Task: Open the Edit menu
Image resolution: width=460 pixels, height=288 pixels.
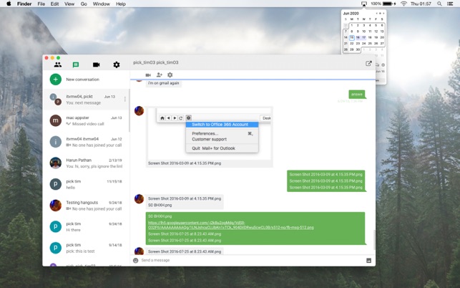Action: 54,4
